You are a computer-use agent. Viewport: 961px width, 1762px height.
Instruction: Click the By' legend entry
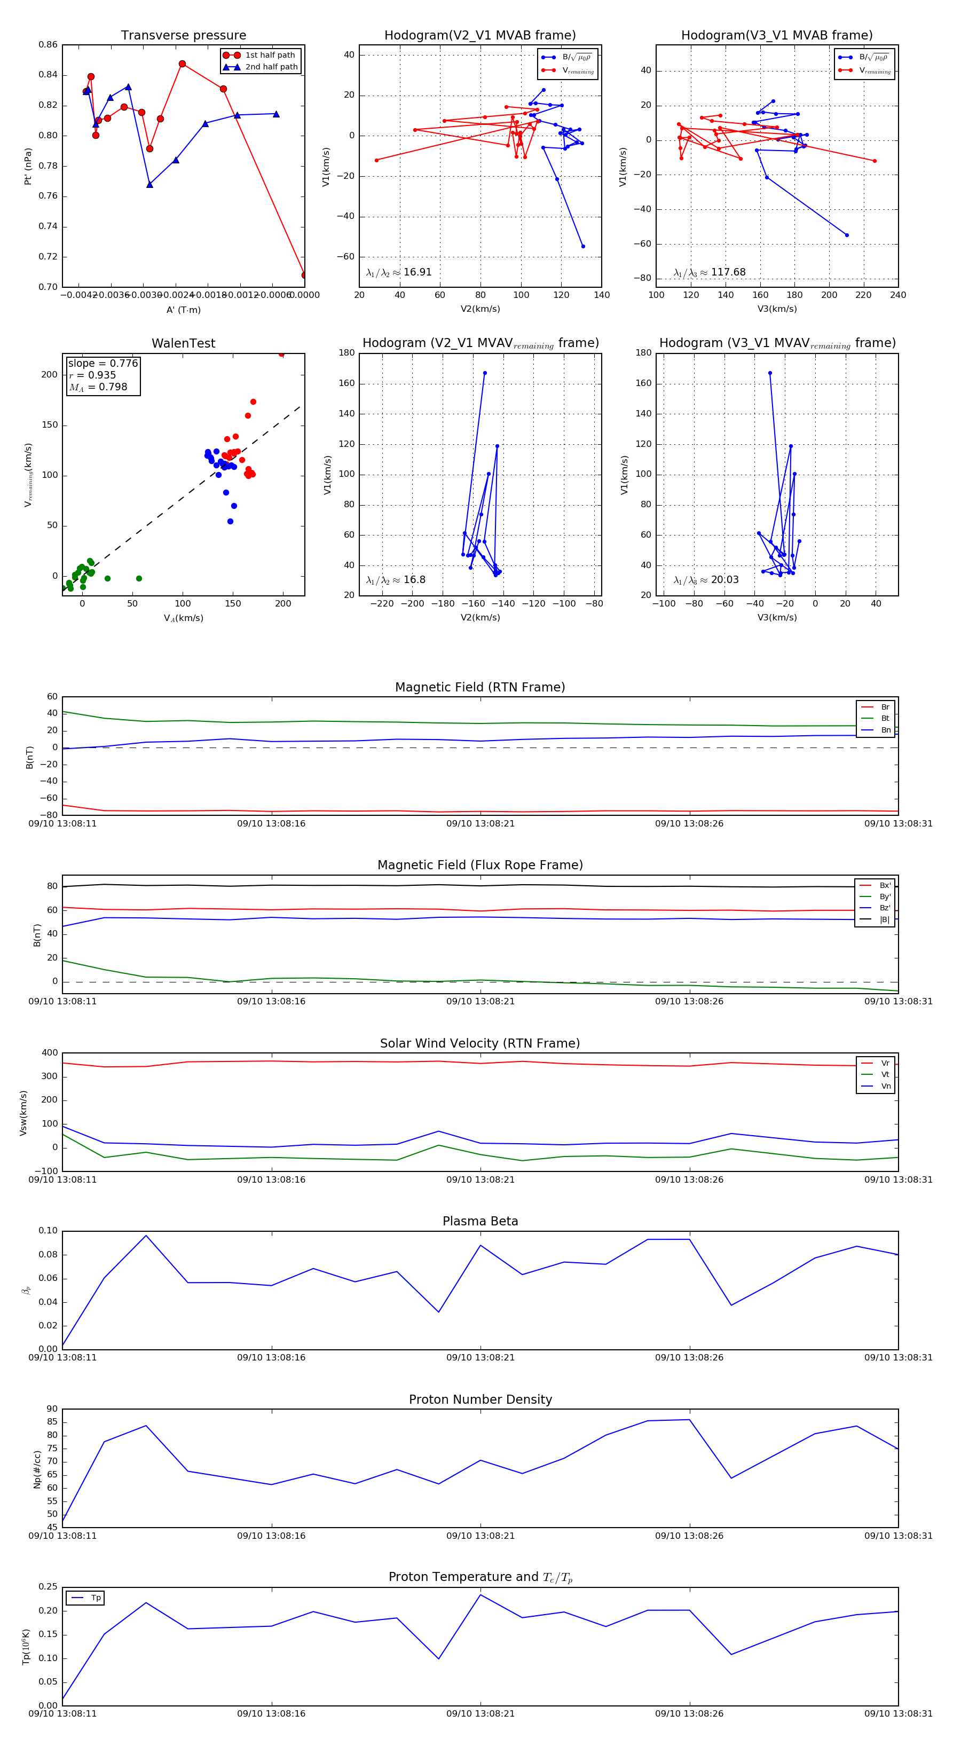click(x=875, y=896)
